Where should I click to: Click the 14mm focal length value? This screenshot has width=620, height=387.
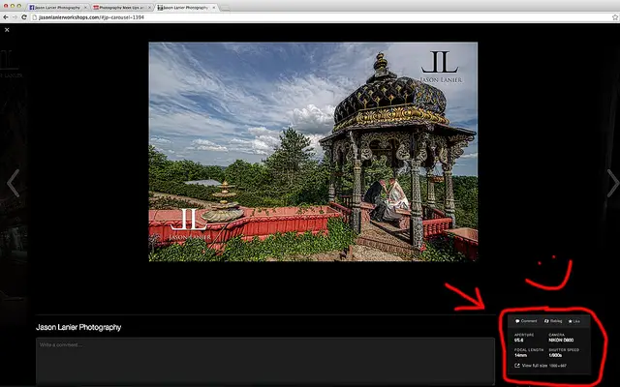coord(521,355)
